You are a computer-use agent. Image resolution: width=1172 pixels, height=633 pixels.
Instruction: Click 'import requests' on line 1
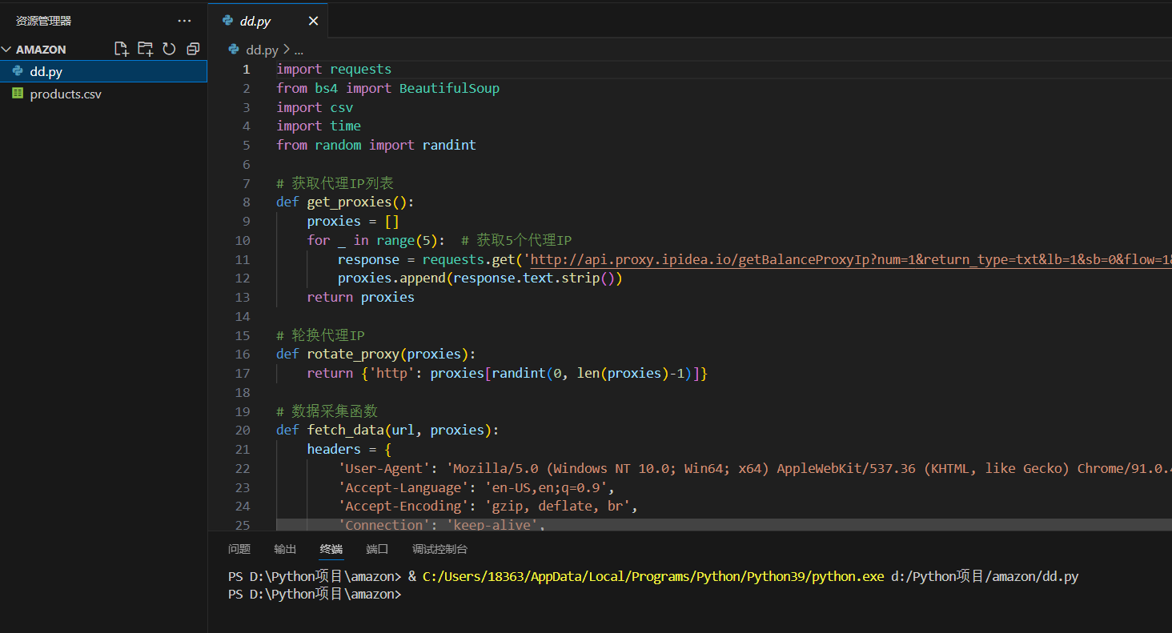coord(334,70)
